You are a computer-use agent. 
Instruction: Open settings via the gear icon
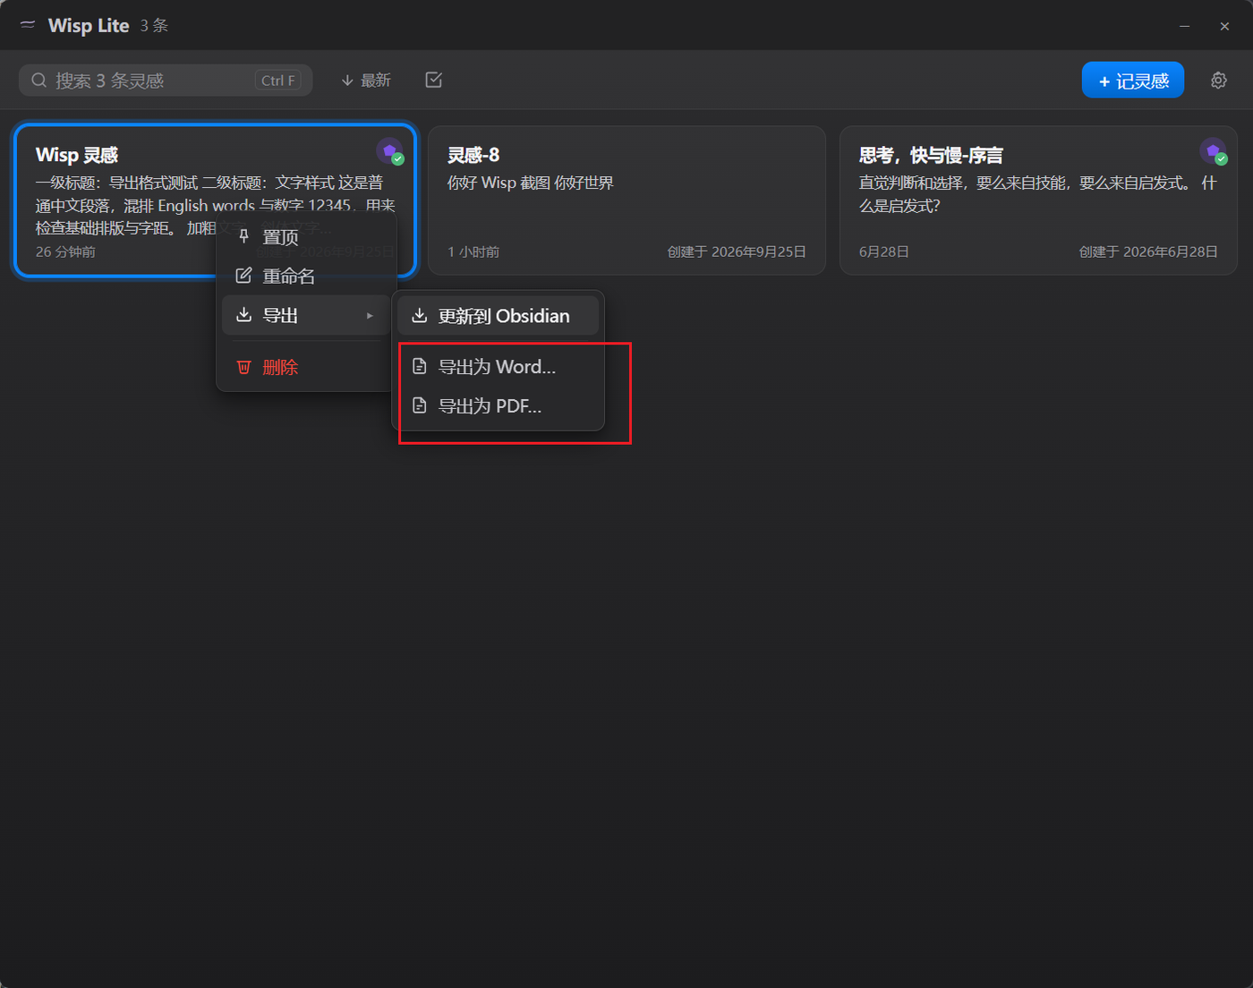click(1218, 81)
